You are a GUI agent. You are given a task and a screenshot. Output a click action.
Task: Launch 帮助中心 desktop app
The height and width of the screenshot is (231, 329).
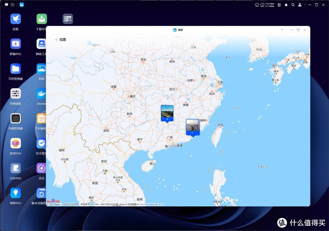pos(16,193)
